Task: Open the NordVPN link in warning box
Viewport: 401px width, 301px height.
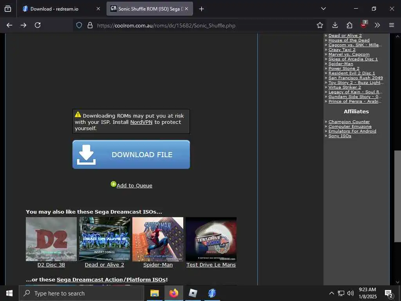Action: click(141, 122)
